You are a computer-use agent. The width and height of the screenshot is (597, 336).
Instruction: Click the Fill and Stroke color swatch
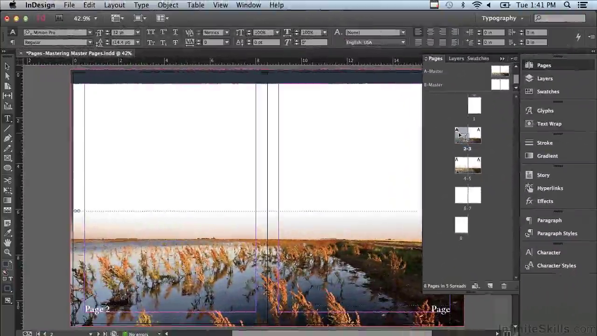(7, 265)
